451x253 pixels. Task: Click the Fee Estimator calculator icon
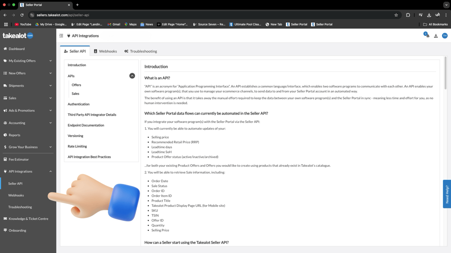tap(5, 159)
